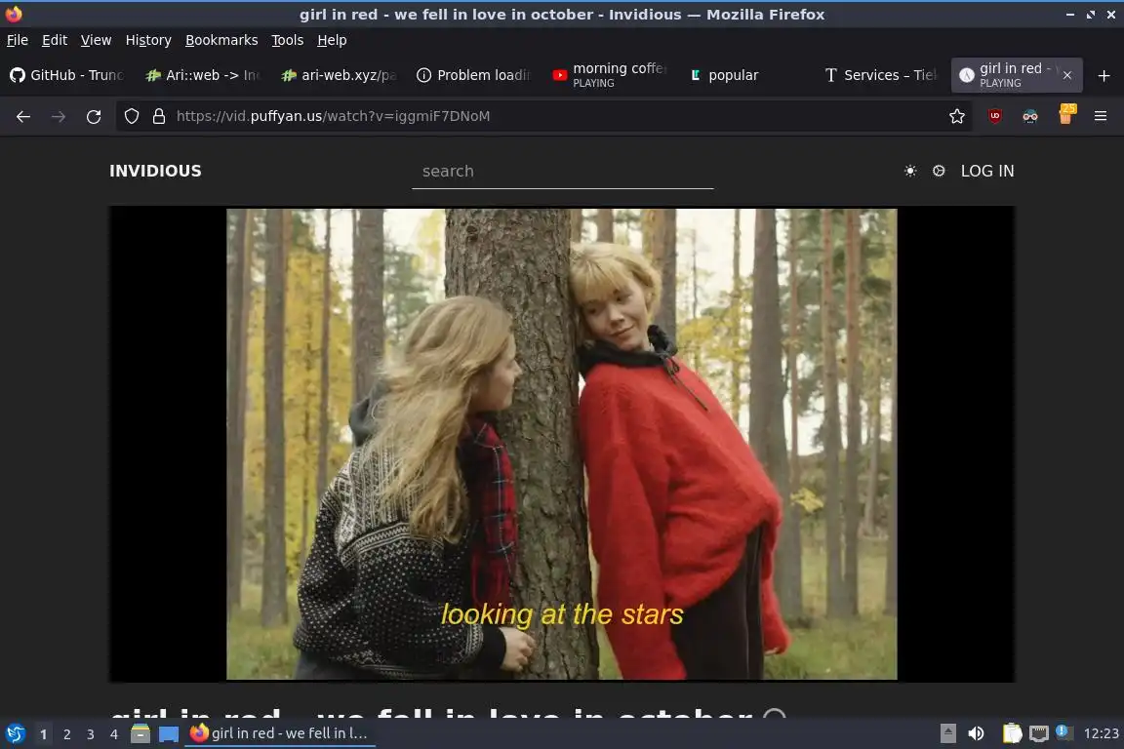The height and width of the screenshot is (749, 1124).
Task: Switch to workspace 2
Action: click(66, 734)
